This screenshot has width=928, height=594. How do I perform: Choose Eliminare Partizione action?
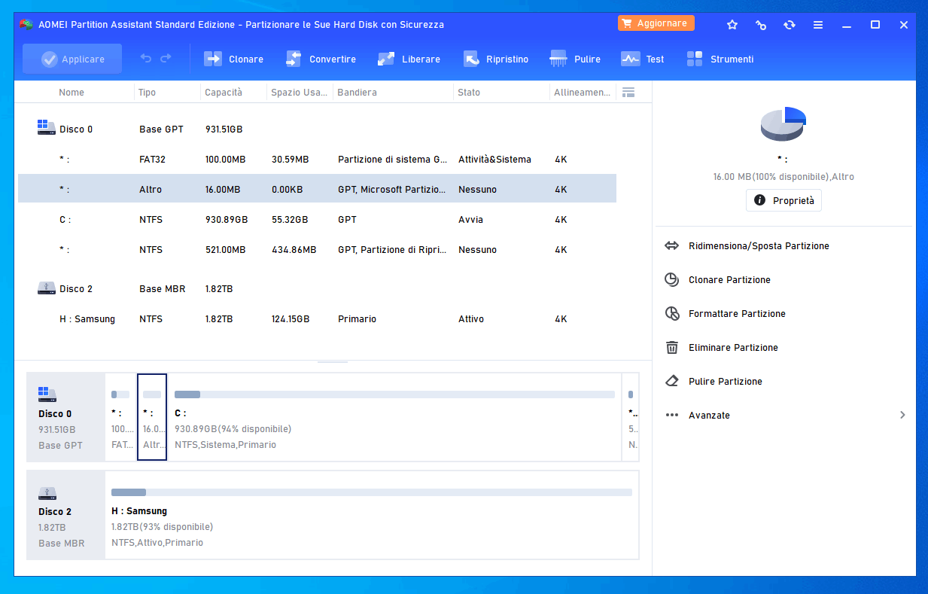point(733,347)
